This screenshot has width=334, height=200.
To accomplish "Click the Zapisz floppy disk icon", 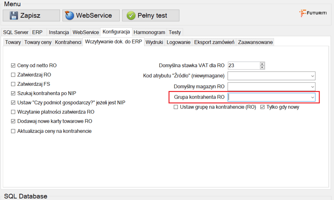I will point(14,15).
